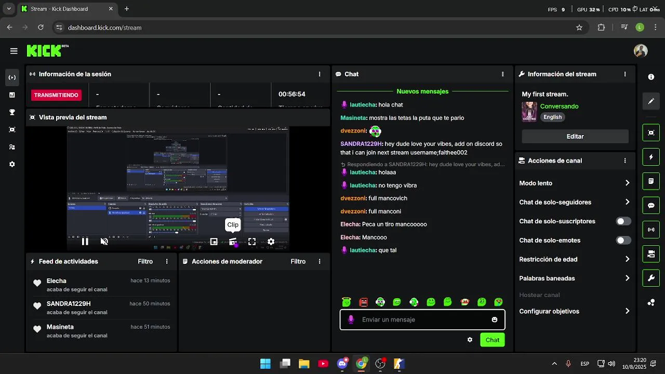Open Windows Start menu
Screen dimensions: 665x374
[x=265, y=364]
